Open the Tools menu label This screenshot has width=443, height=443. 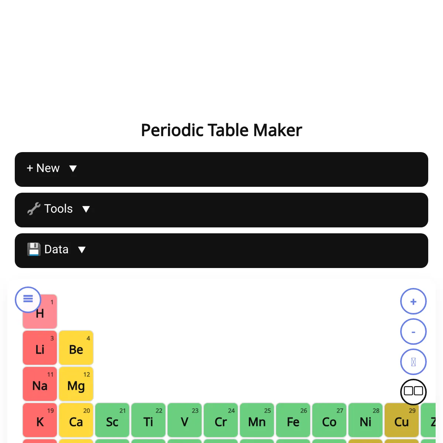(58, 209)
